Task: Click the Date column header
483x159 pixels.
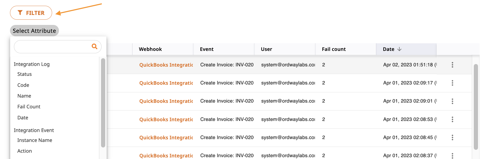Action: tap(406, 49)
